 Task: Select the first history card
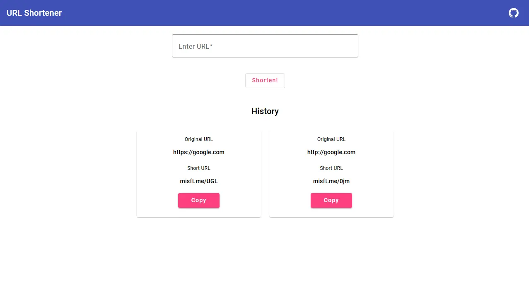[198, 173]
